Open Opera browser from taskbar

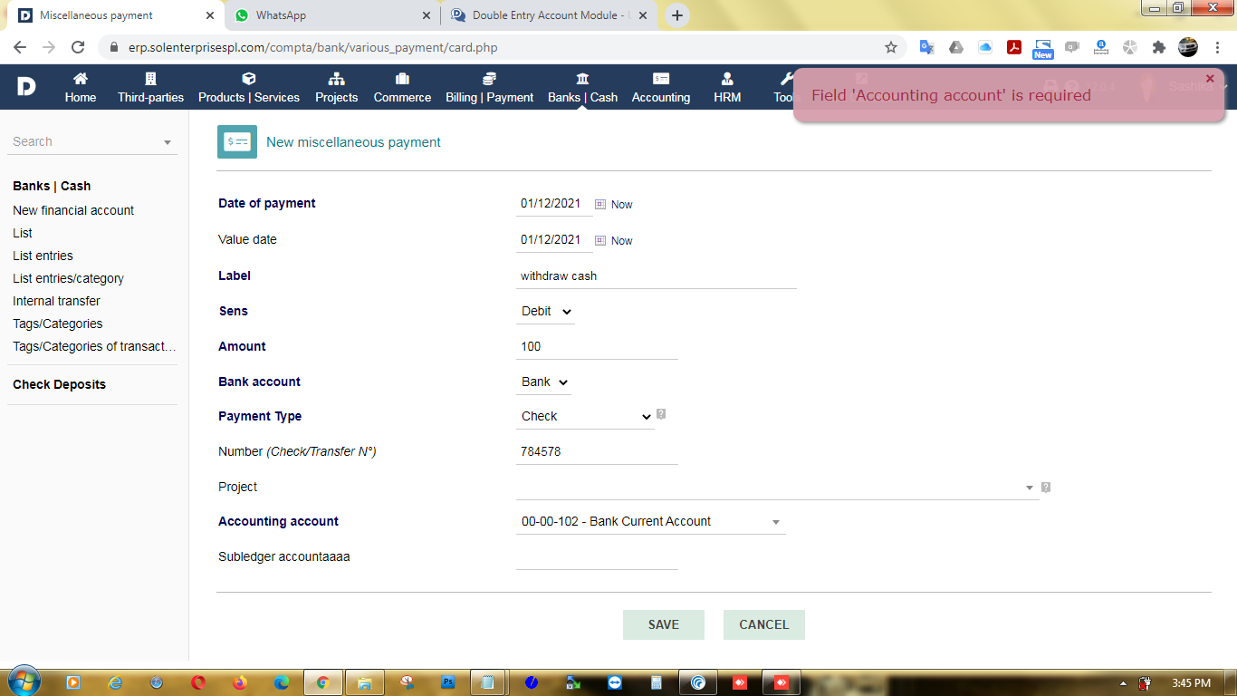point(198,682)
